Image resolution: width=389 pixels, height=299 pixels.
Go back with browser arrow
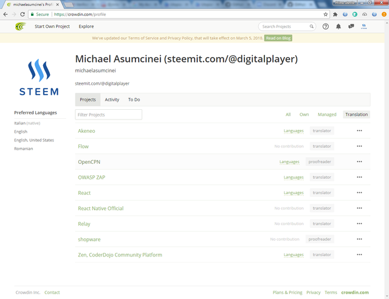coord(5,15)
